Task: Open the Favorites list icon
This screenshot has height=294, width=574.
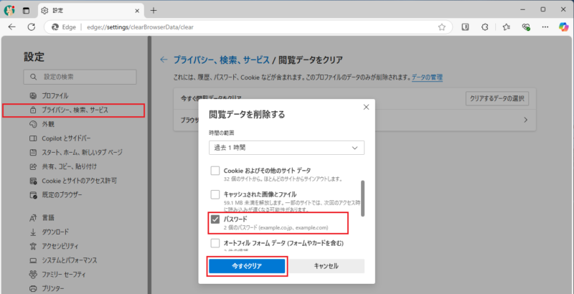Action: coord(507,27)
